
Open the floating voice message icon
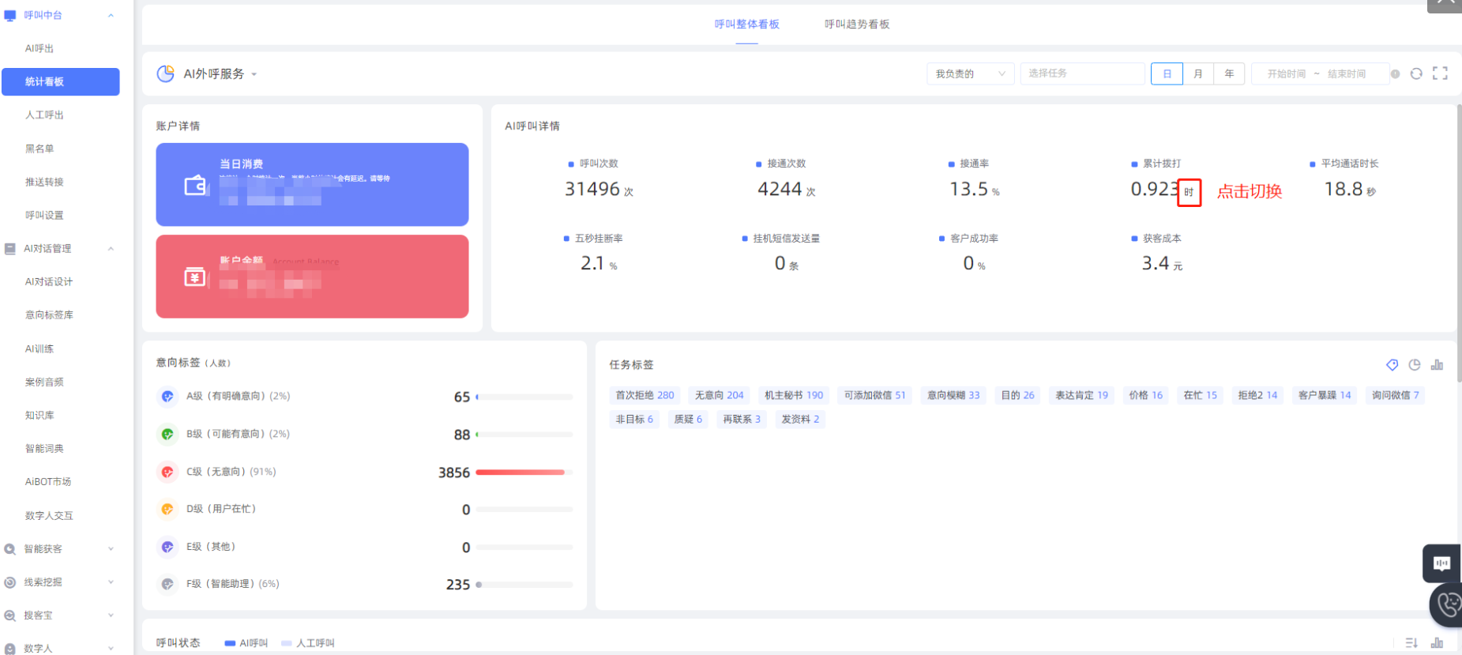[x=1441, y=563]
